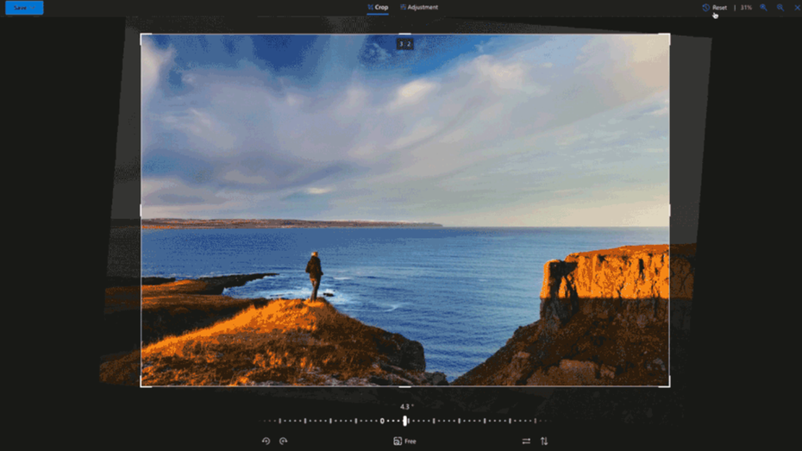This screenshot has height=451, width=802.
Task: Rotate image clockwise with the right rotate icon
Action: [283, 441]
